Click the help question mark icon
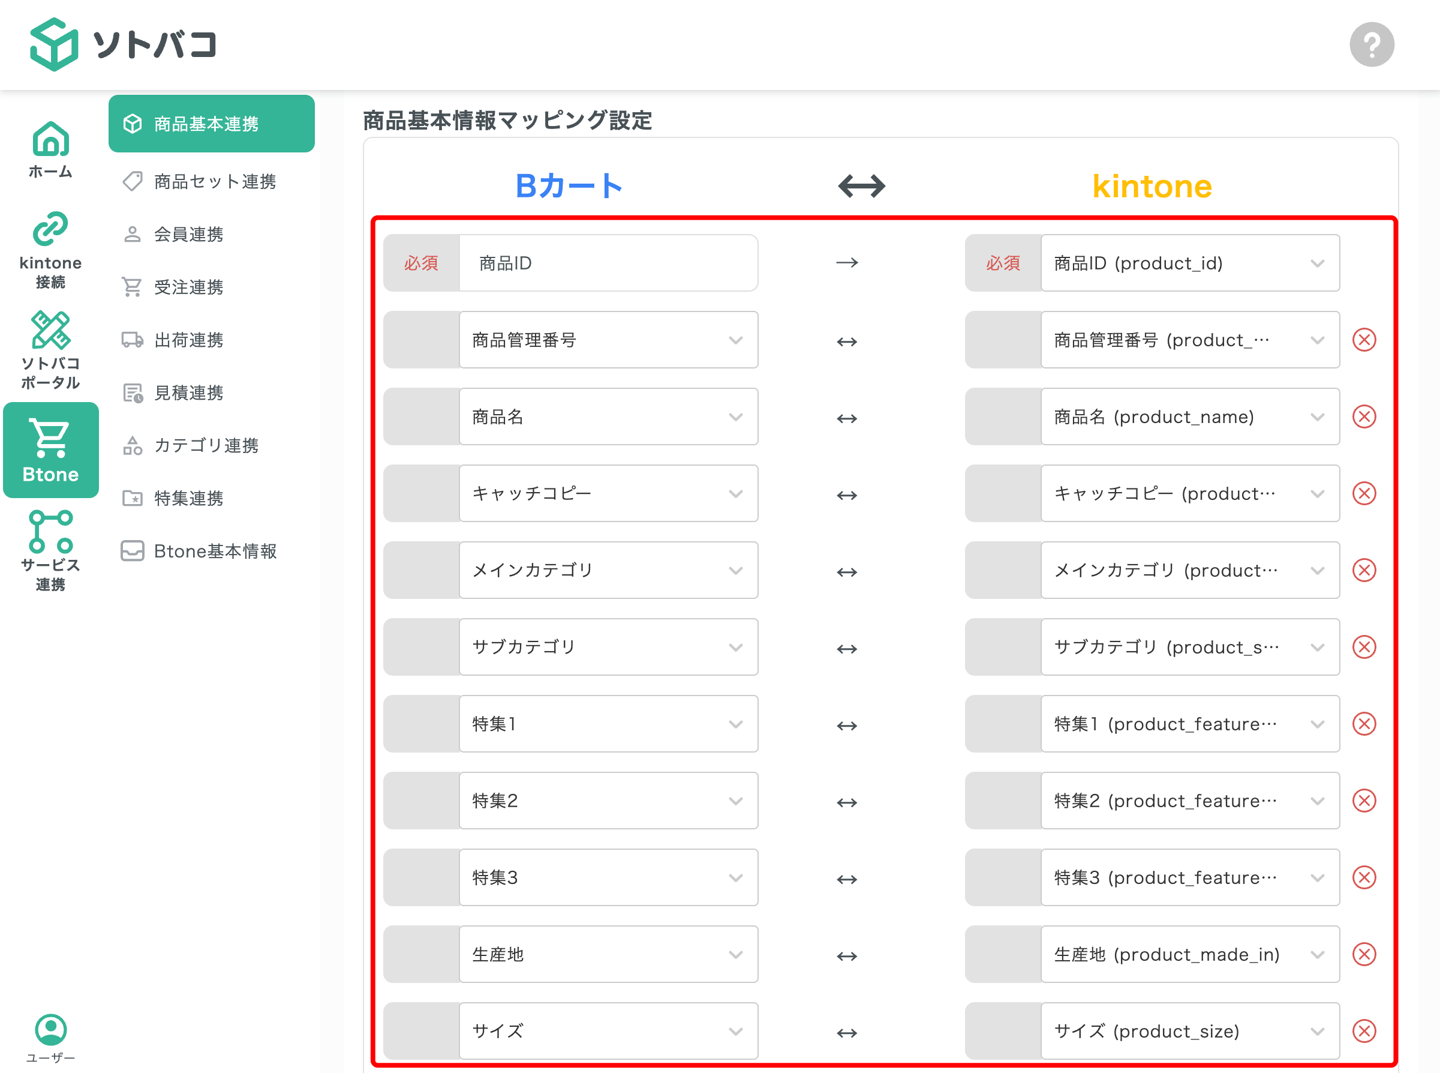 click(1371, 44)
